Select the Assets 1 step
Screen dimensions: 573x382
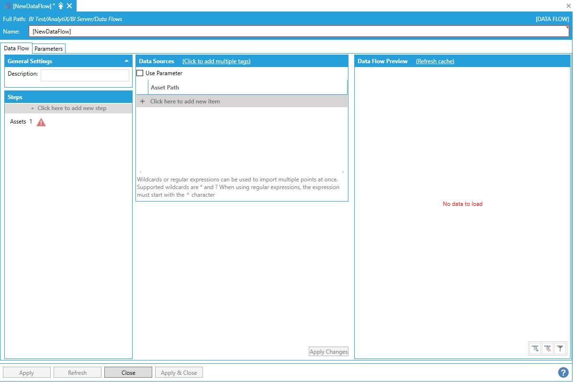click(x=21, y=122)
